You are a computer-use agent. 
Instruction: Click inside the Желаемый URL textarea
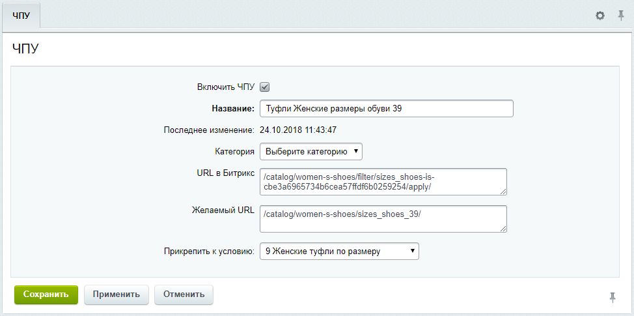tap(383, 219)
